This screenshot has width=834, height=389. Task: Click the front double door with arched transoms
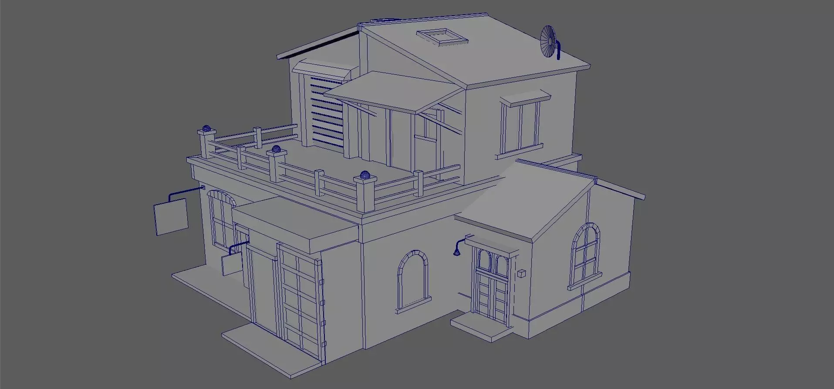[492, 286]
